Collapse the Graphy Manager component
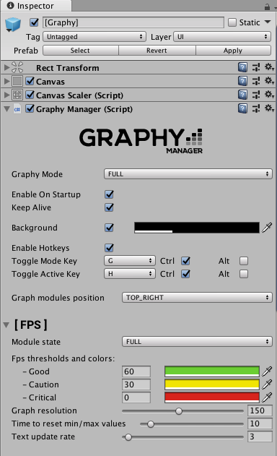The image size is (277, 456). pos(6,109)
